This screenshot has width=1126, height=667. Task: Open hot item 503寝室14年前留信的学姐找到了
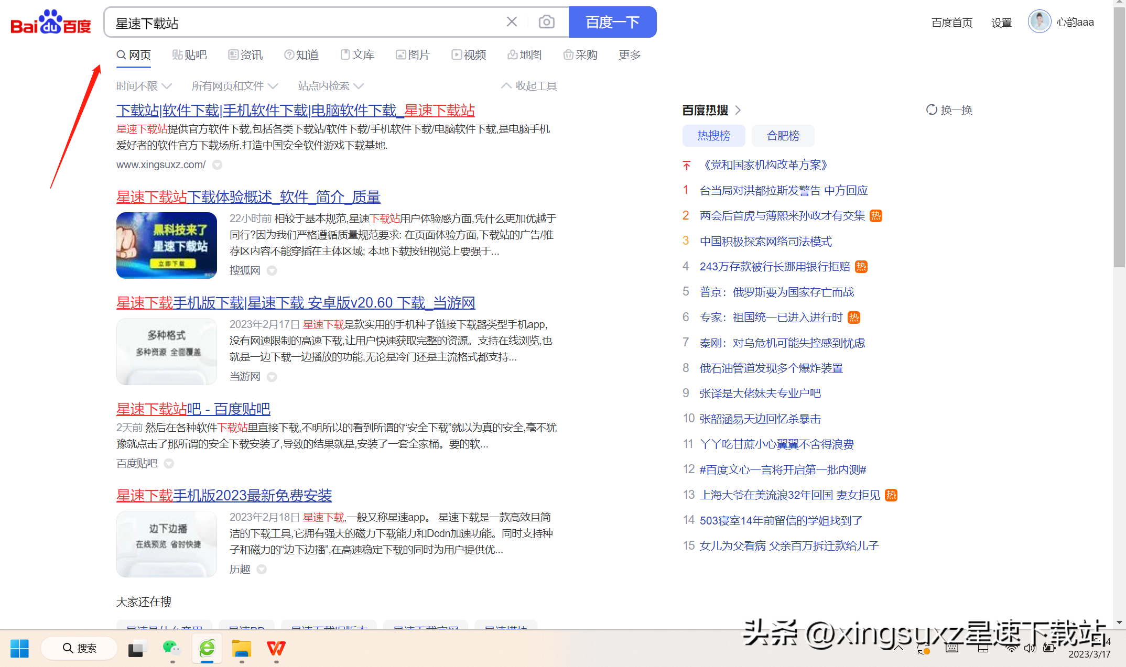[781, 521]
